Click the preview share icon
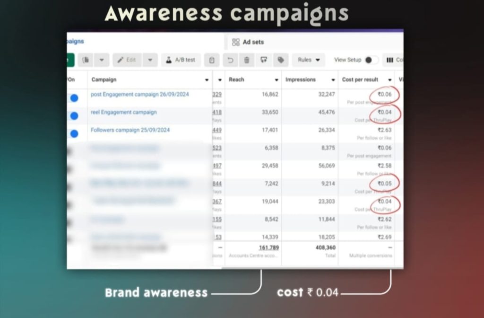Viewport: 484px width, 318px height. (x=264, y=60)
